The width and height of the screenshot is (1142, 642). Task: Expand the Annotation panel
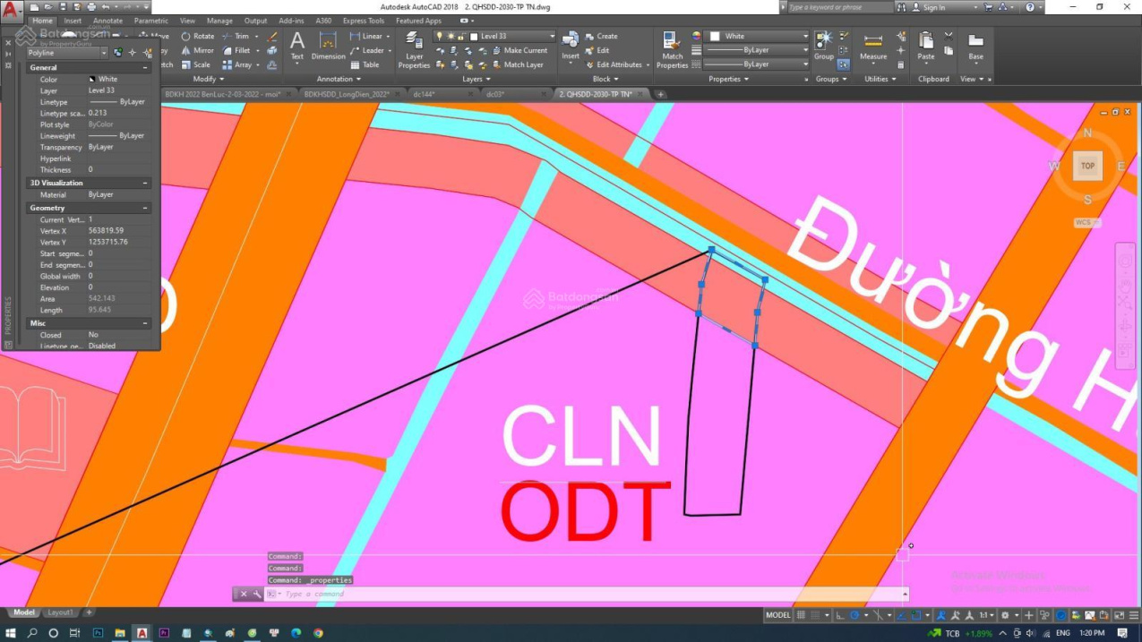tap(338, 79)
